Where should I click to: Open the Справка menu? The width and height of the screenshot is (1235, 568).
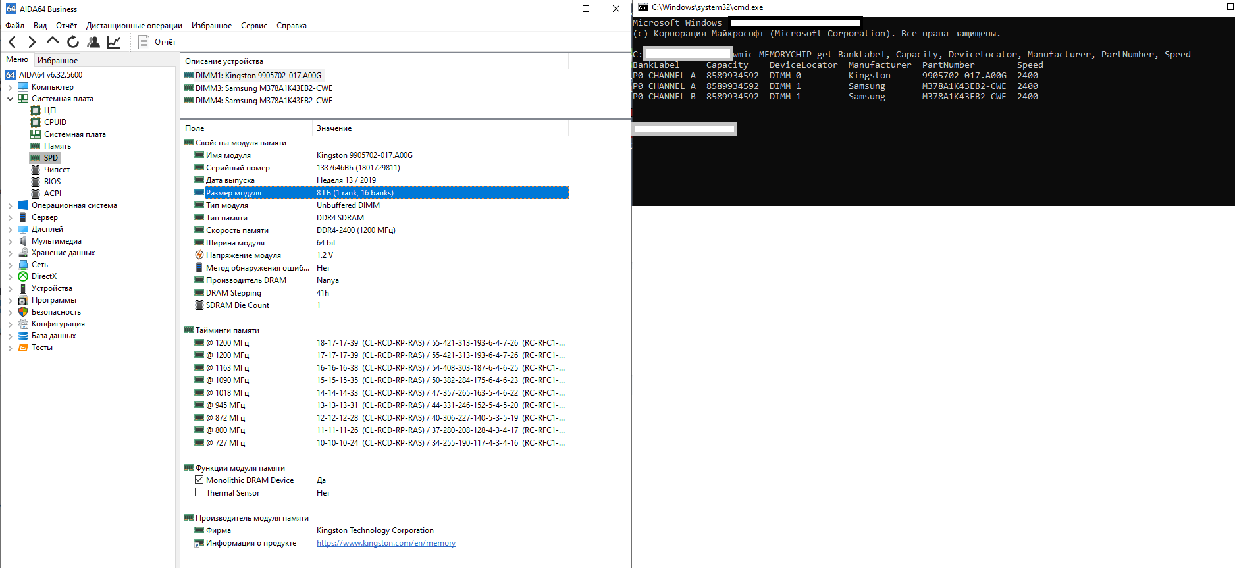point(292,26)
